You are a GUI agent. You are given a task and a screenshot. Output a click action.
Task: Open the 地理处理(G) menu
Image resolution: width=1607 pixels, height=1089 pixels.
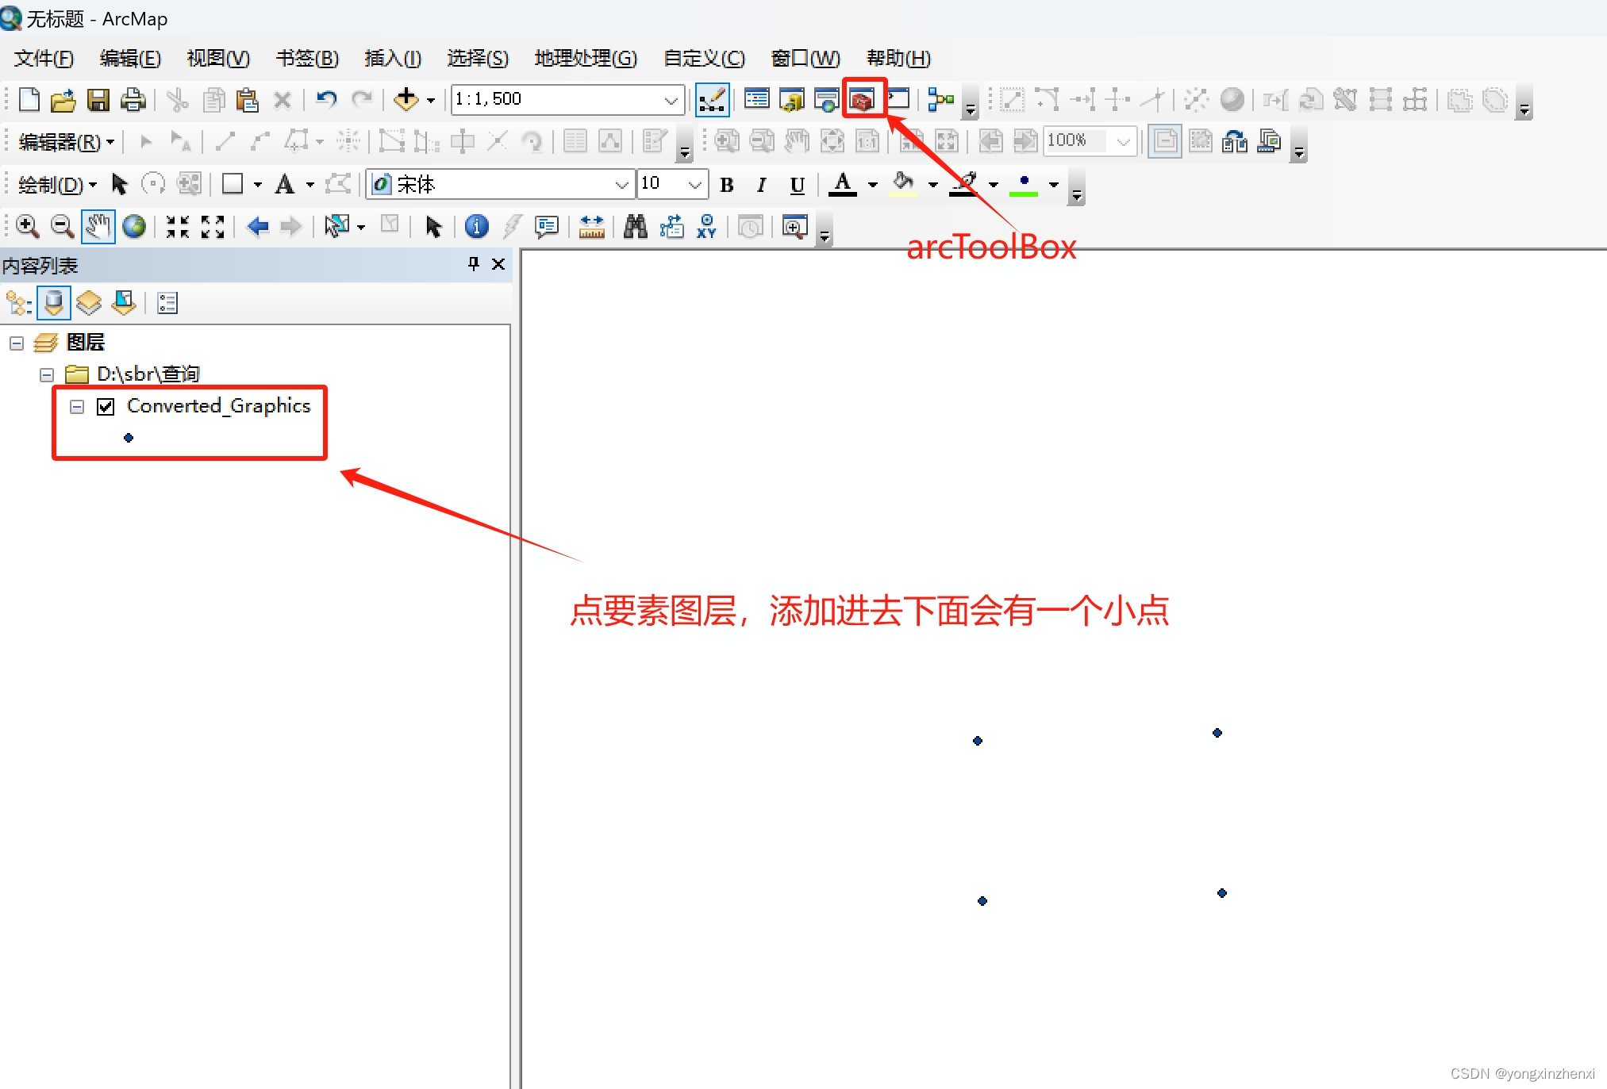pyautogui.click(x=585, y=59)
